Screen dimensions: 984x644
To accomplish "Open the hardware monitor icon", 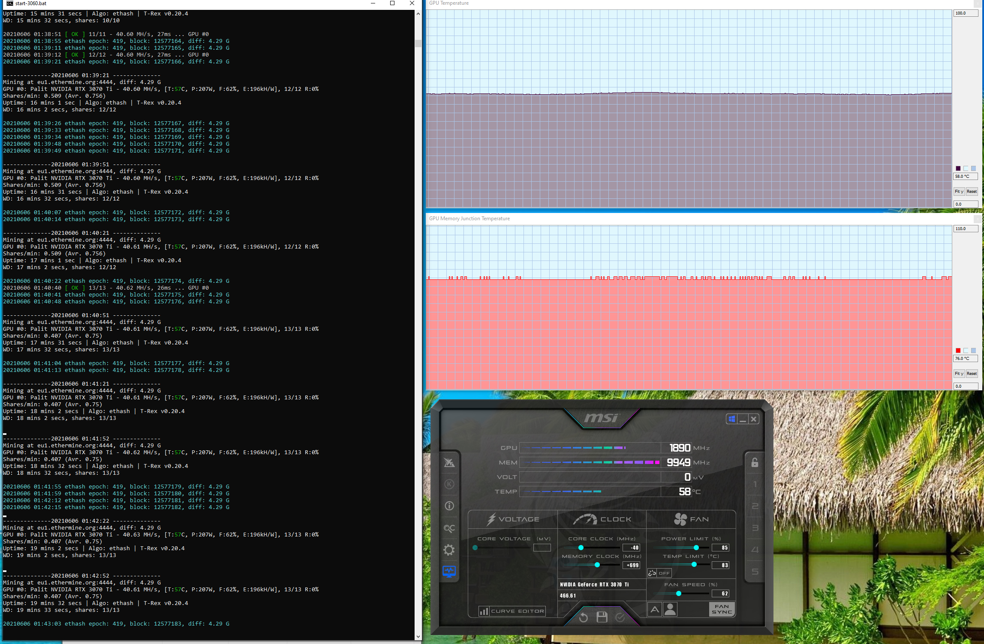I will 449,571.
